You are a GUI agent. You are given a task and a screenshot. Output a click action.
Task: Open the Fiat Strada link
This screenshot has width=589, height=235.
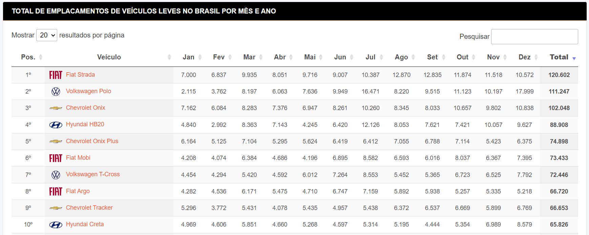80,75
